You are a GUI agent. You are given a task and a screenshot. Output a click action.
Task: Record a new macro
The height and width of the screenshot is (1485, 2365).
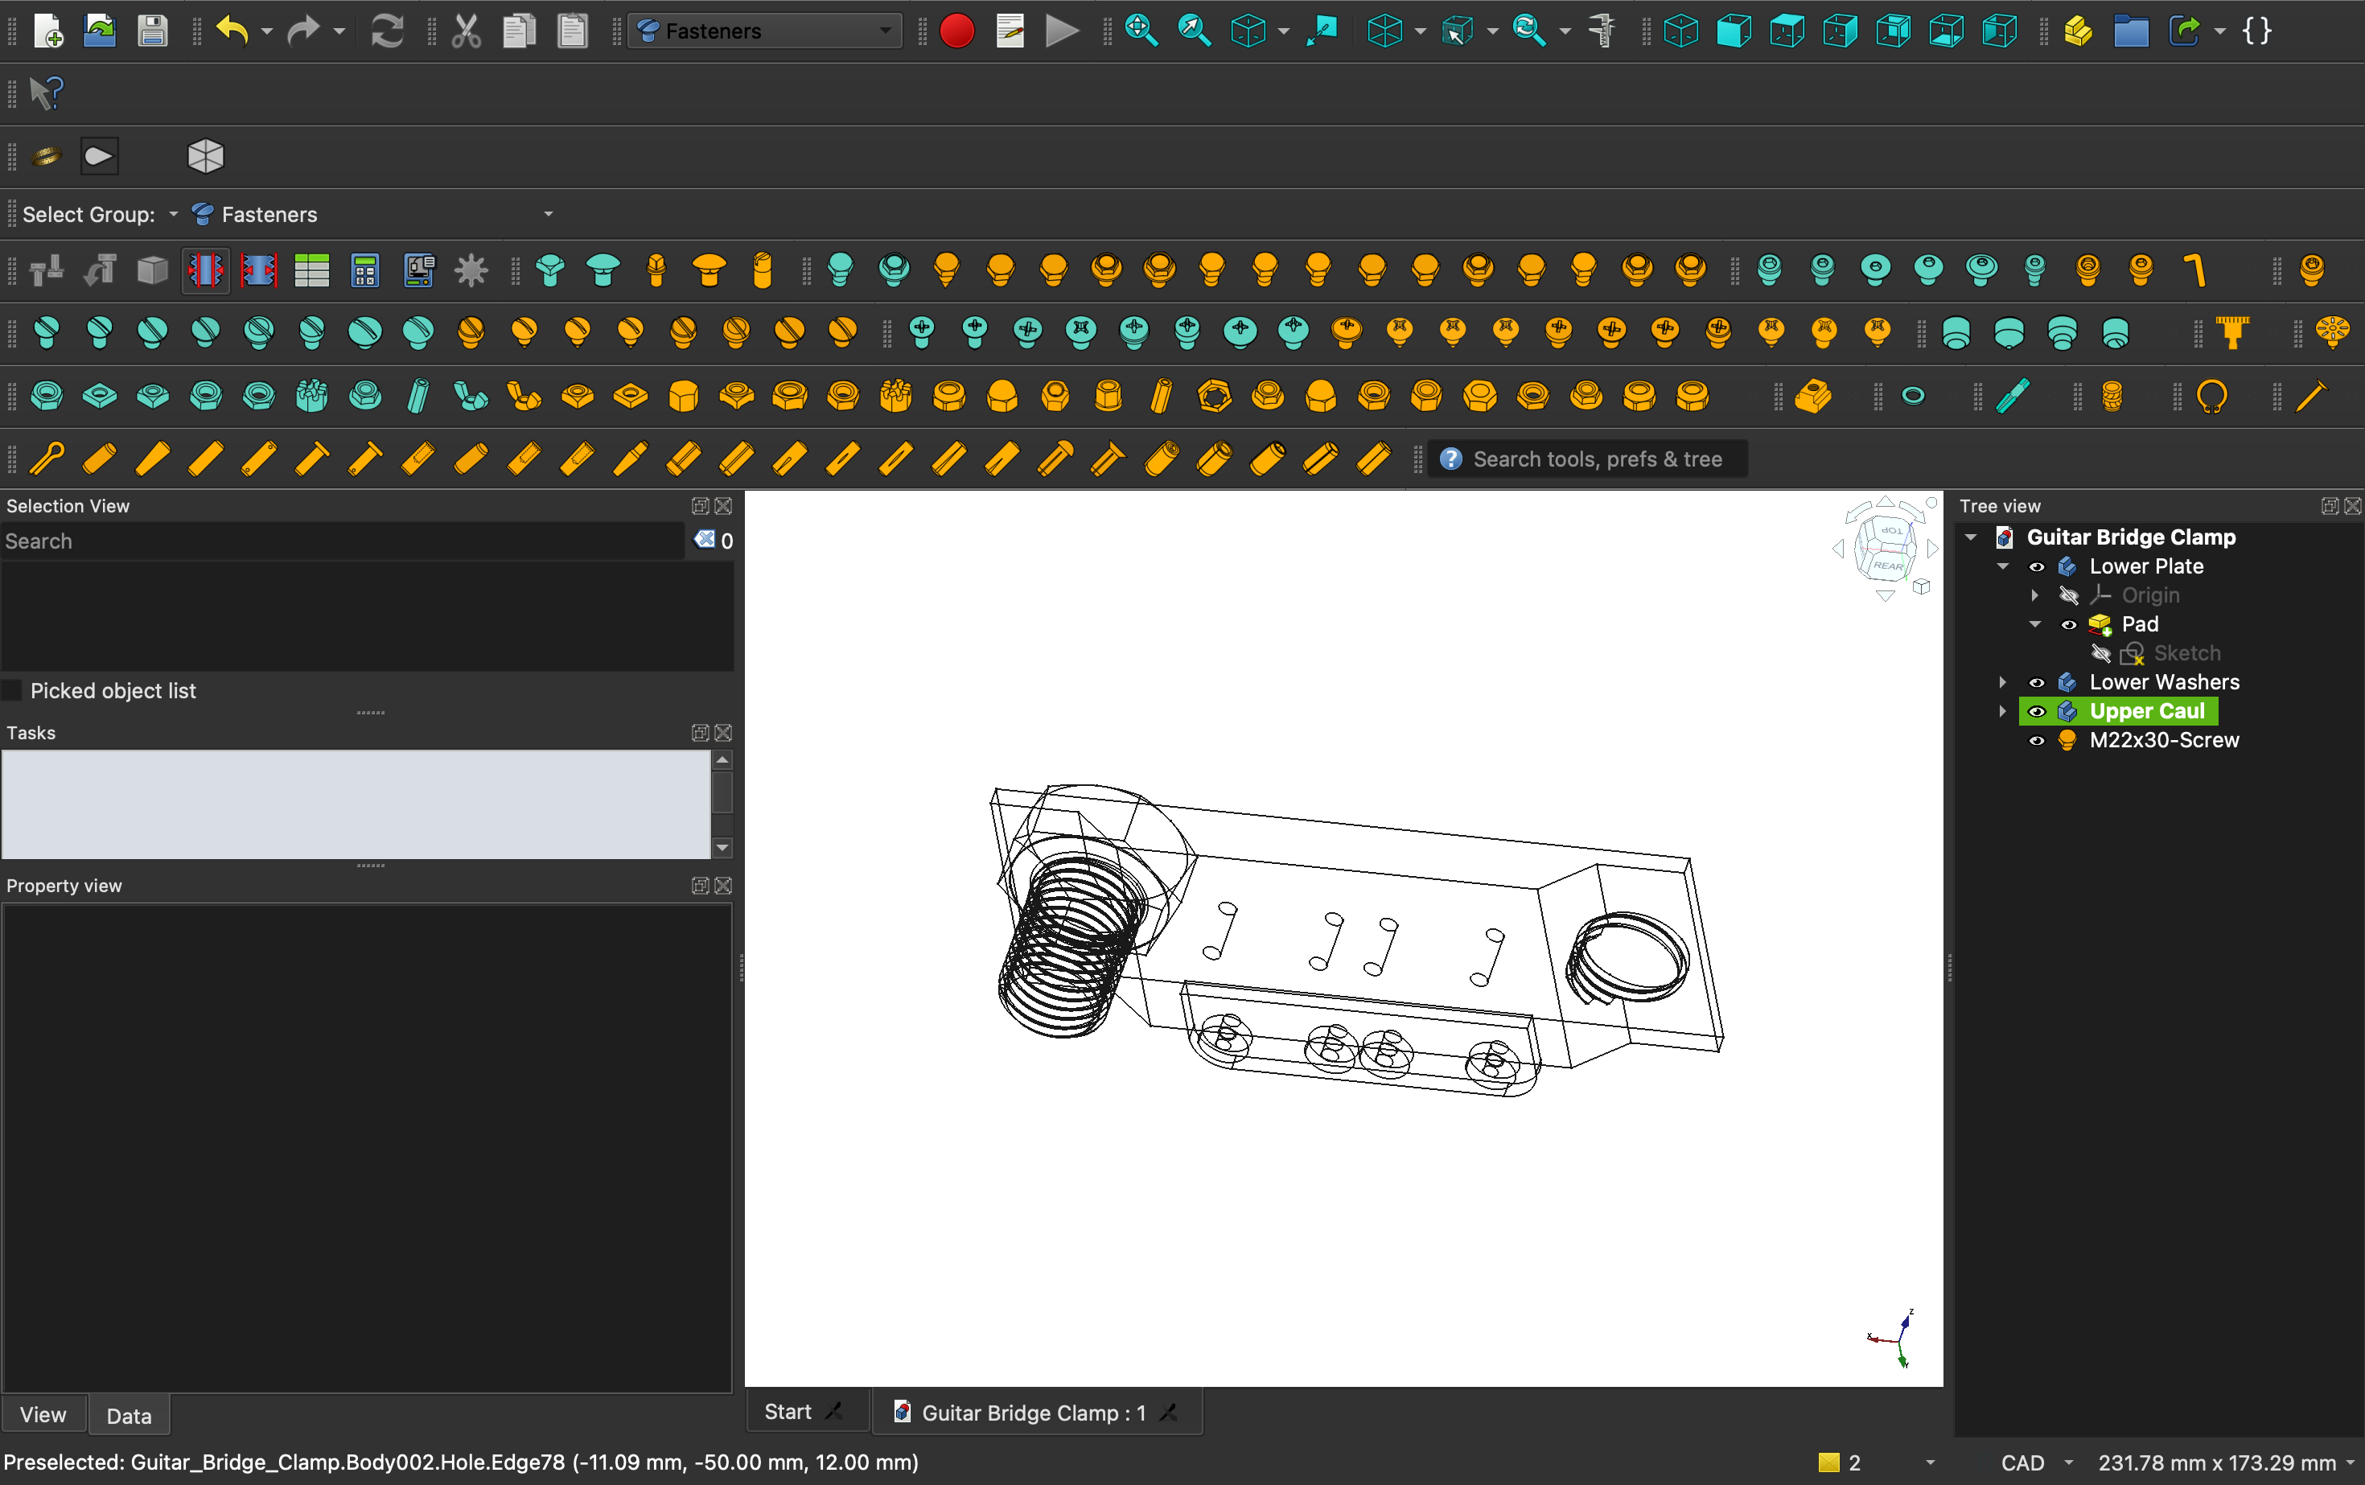coord(956,31)
